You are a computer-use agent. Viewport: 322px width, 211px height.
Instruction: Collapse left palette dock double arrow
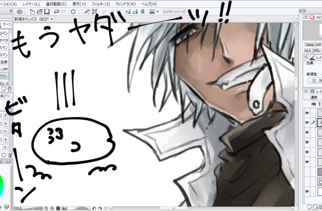point(11,11)
